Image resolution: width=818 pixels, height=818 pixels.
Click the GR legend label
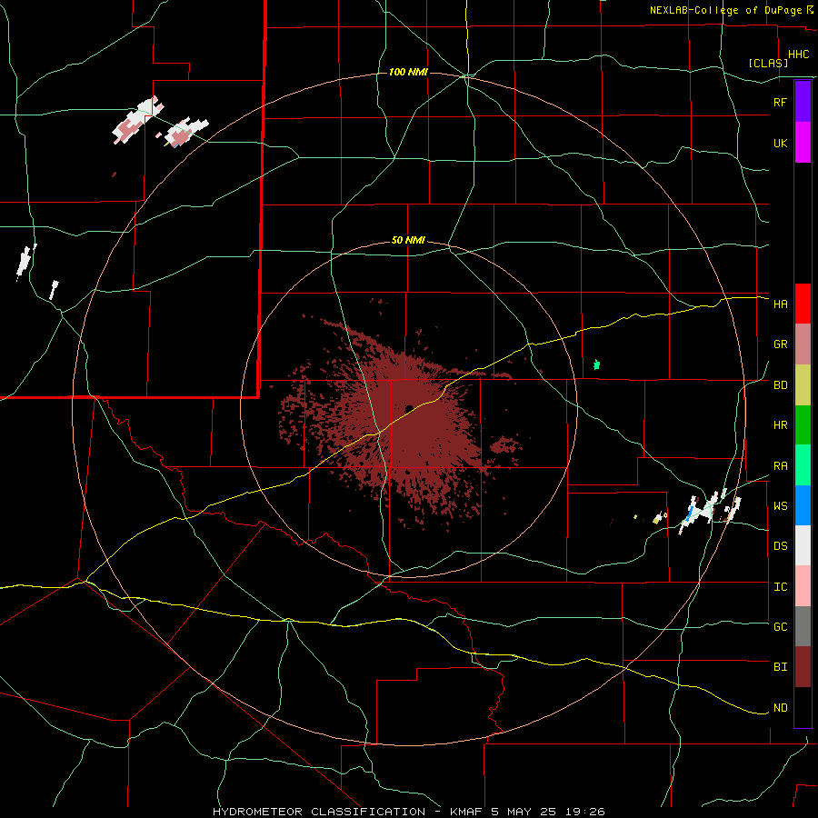point(780,344)
